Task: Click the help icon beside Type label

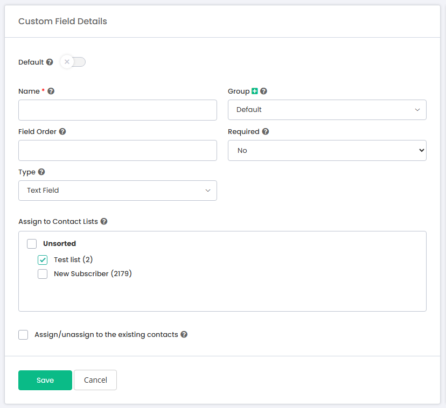Action: point(41,172)
